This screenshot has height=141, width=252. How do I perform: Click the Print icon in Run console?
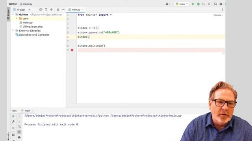(19, 137)
